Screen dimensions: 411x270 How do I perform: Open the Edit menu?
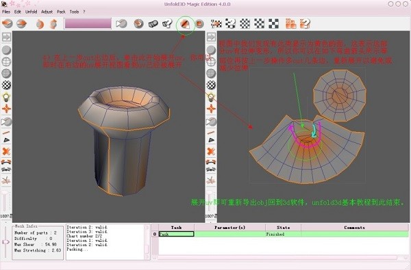(x=18, y=12)
